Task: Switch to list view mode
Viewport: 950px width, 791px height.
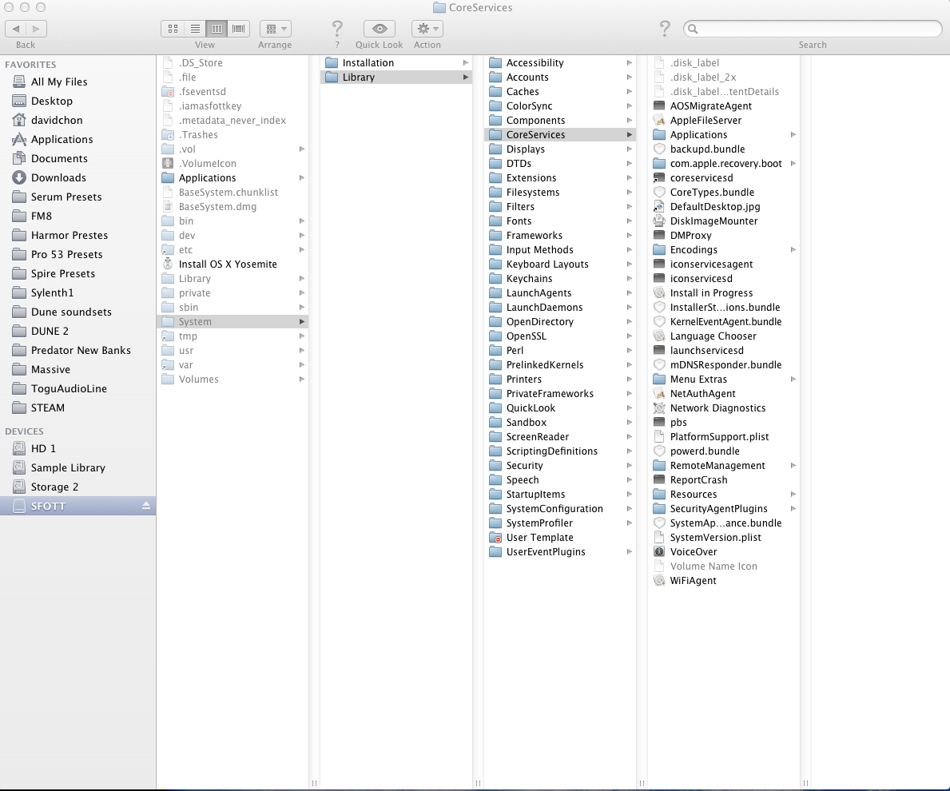Action: click(x=195, y=29)
